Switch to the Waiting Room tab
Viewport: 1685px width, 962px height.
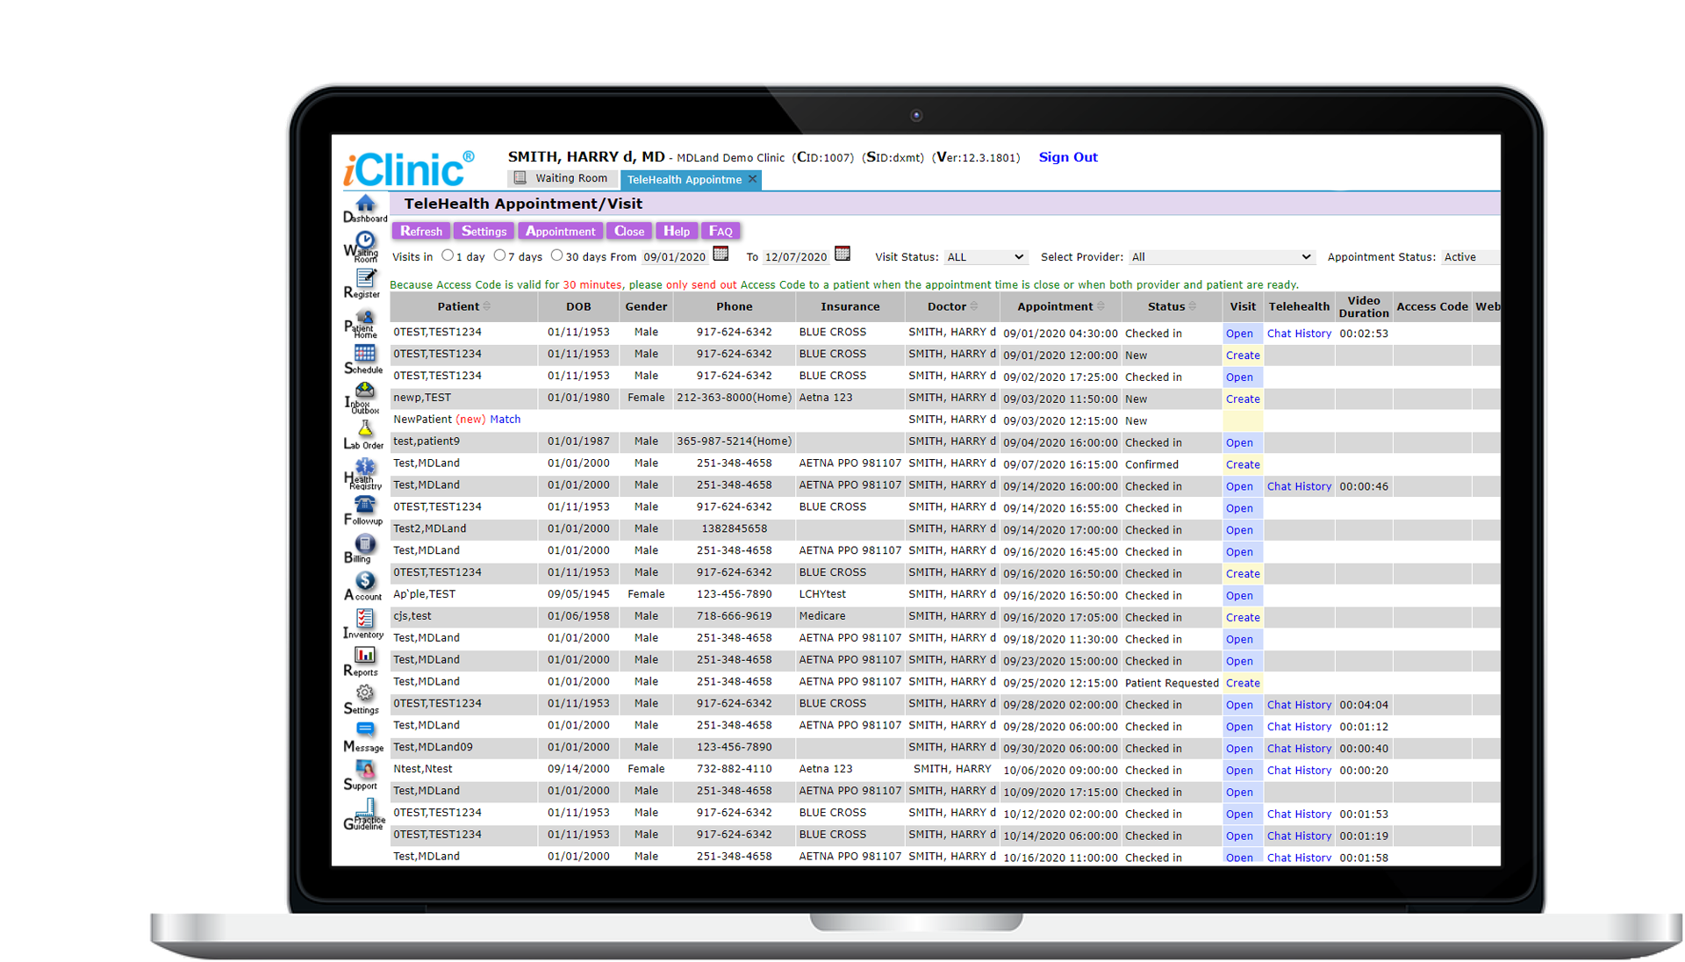562,178
